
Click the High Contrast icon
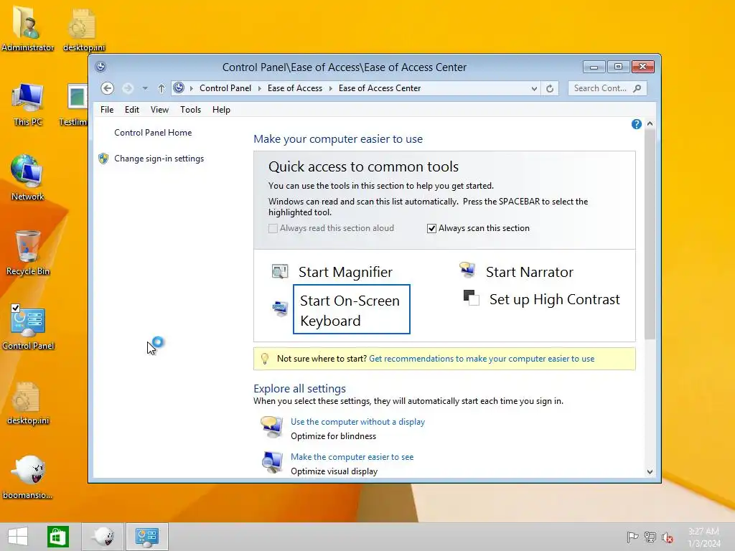(x=471, y=298)
